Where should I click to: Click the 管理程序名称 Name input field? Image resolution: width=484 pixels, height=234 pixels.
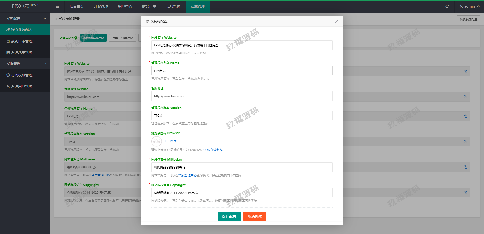pos(242,71)
